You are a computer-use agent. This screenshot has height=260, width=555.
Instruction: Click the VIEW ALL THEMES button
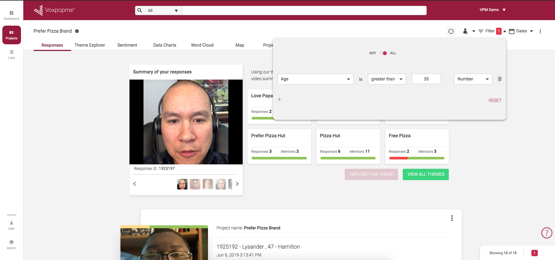426,174
